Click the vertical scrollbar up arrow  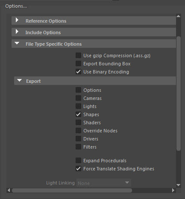179,16
